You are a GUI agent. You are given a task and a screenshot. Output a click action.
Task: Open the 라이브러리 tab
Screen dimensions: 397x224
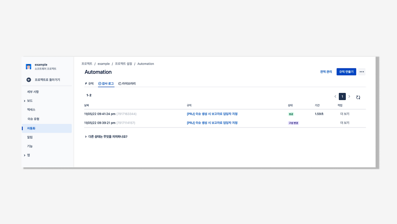click(x=127, y=84)
